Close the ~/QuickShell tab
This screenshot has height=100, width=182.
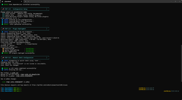click(x=21, y=2)
